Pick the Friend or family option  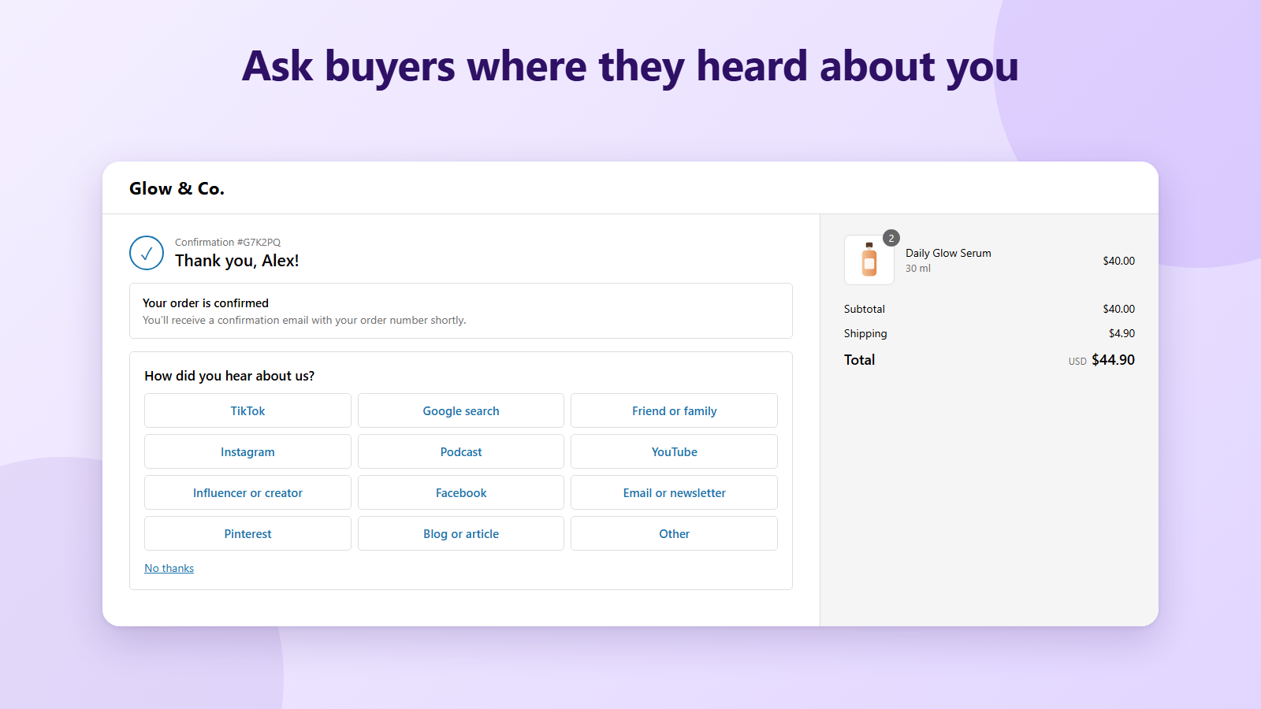point(674,410)
